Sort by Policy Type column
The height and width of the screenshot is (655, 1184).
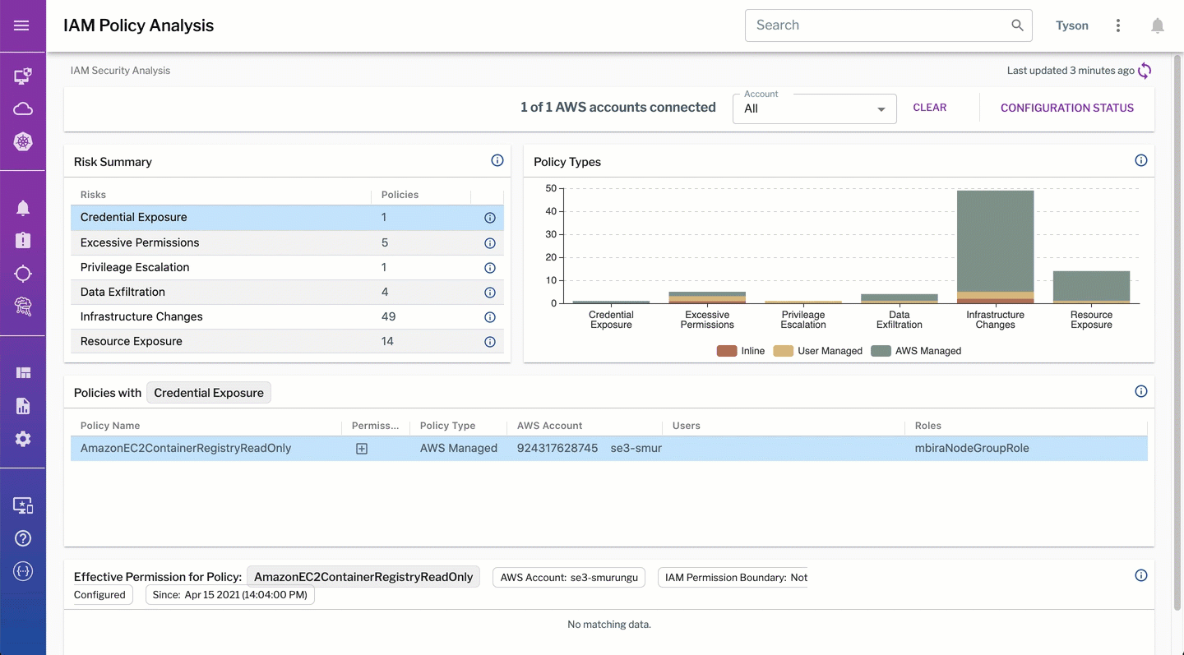click(447, 426)
